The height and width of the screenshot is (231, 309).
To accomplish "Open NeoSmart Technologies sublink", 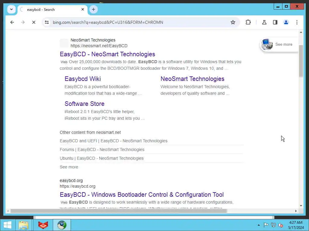I will click(192, 79).
